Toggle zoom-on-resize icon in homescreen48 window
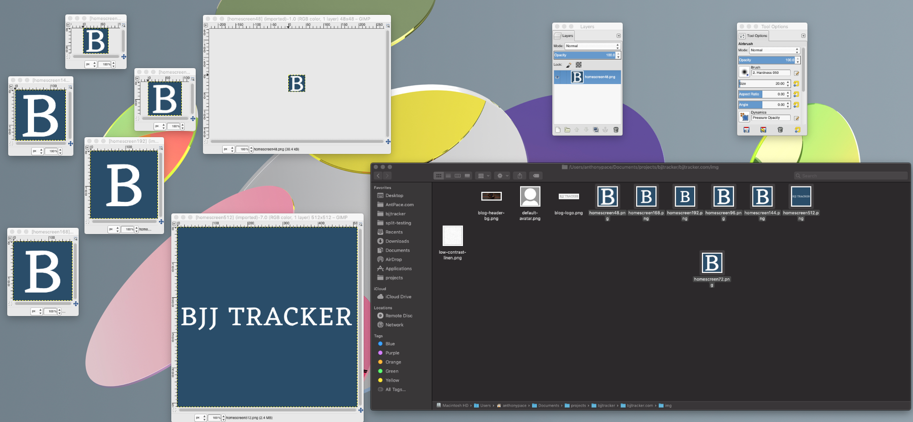913x422 pixels. tap(388, 25)
